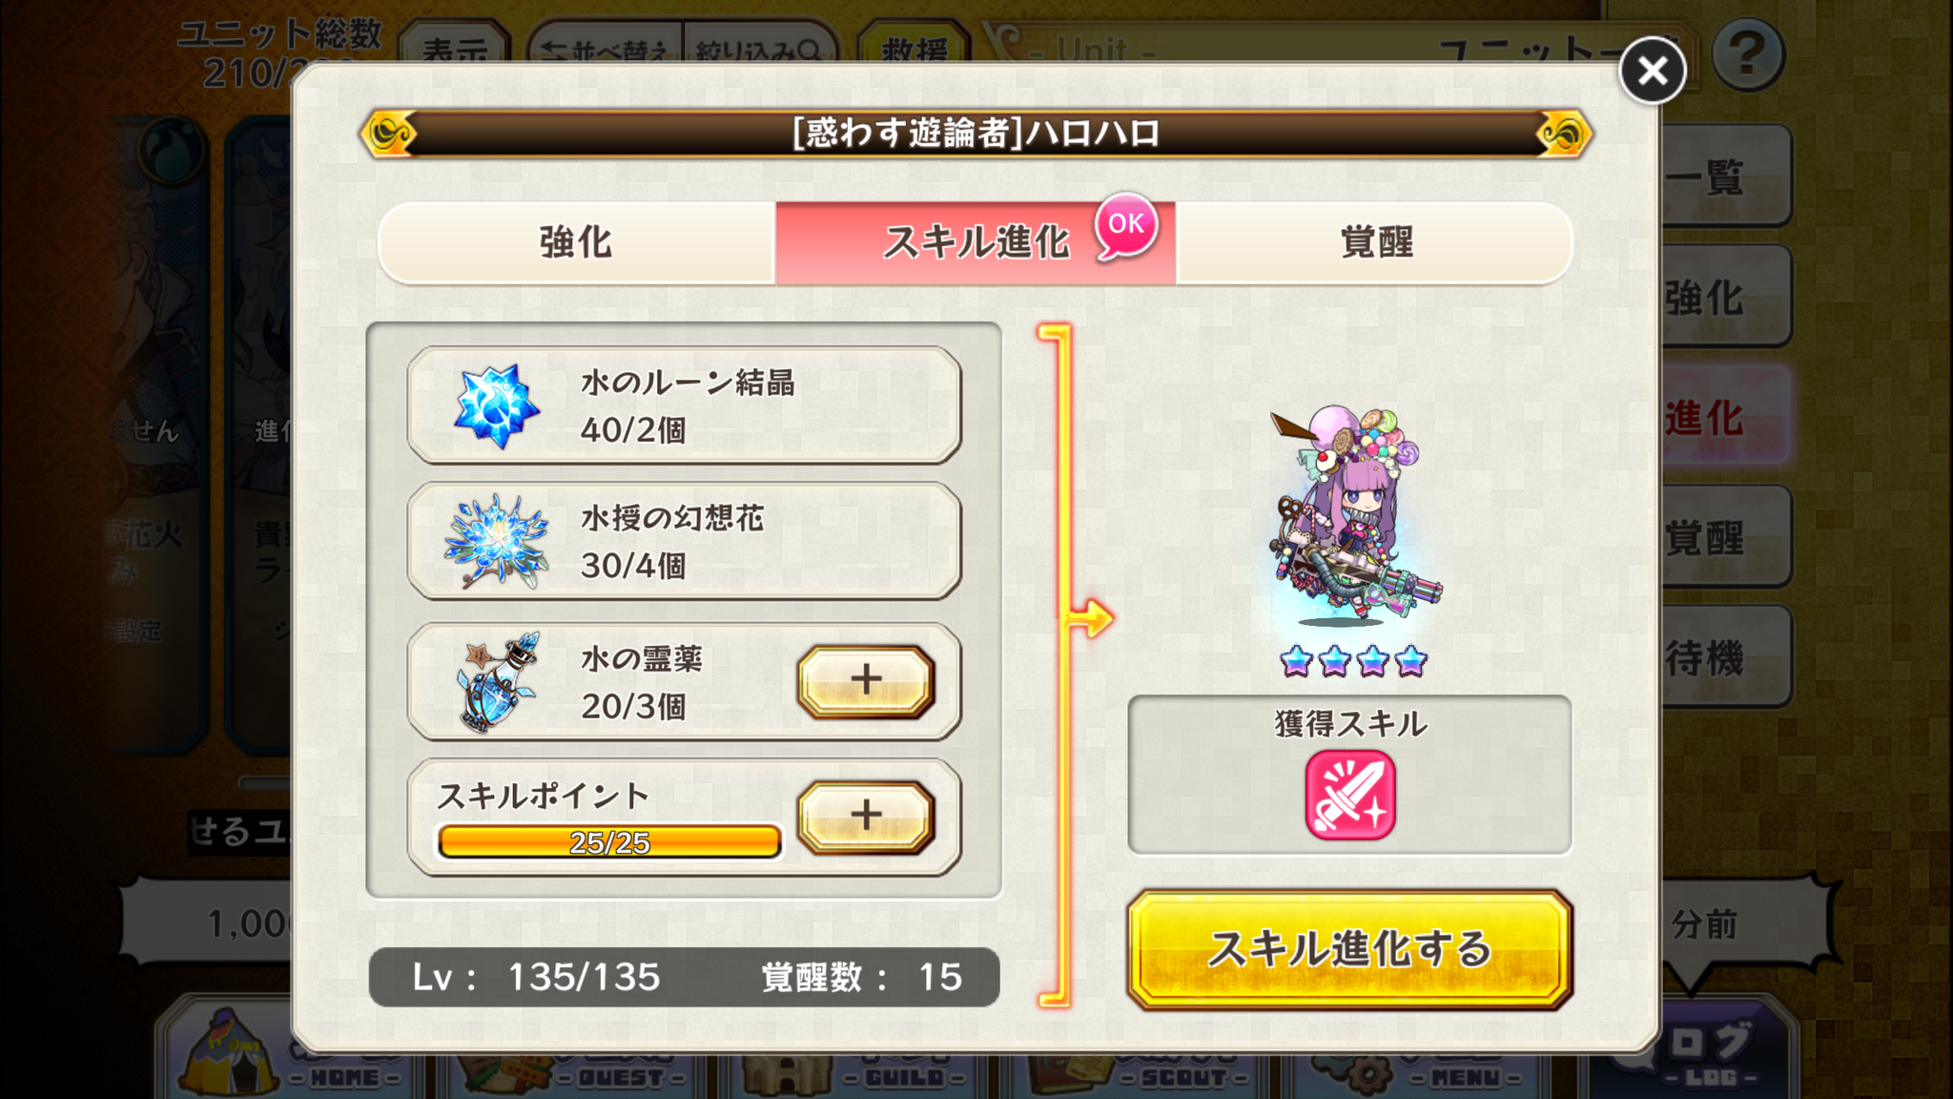Close the skill evolution dialog
Screen dimensions: 1953x1099
click(x=1652, y=71)
